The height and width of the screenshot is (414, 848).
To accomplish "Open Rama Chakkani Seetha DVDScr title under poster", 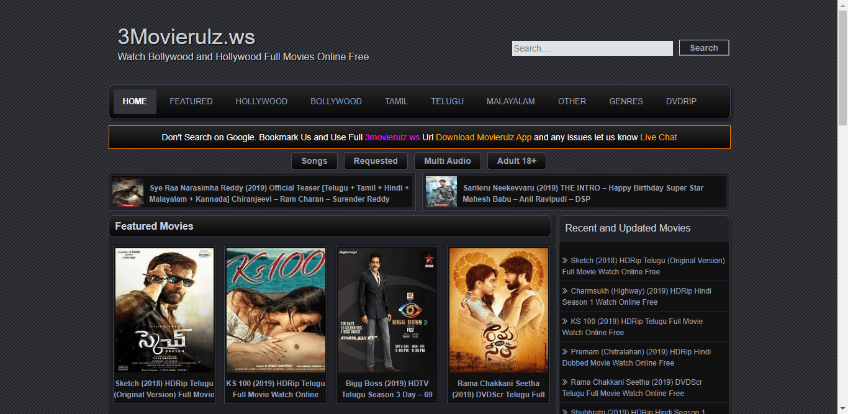I will (x=498, y=389).
